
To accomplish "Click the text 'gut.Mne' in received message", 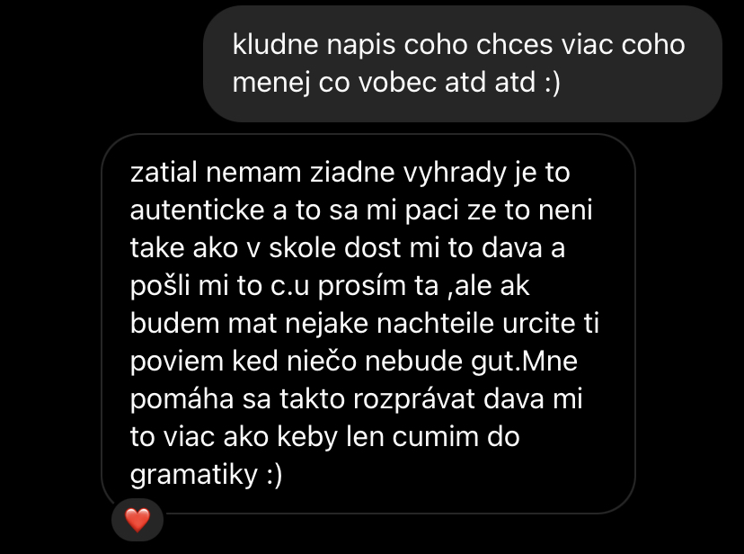I will point(524,362).
